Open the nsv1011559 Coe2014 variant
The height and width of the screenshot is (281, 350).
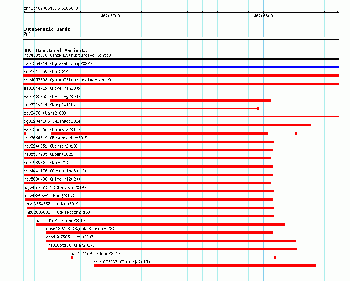[47, 72]
